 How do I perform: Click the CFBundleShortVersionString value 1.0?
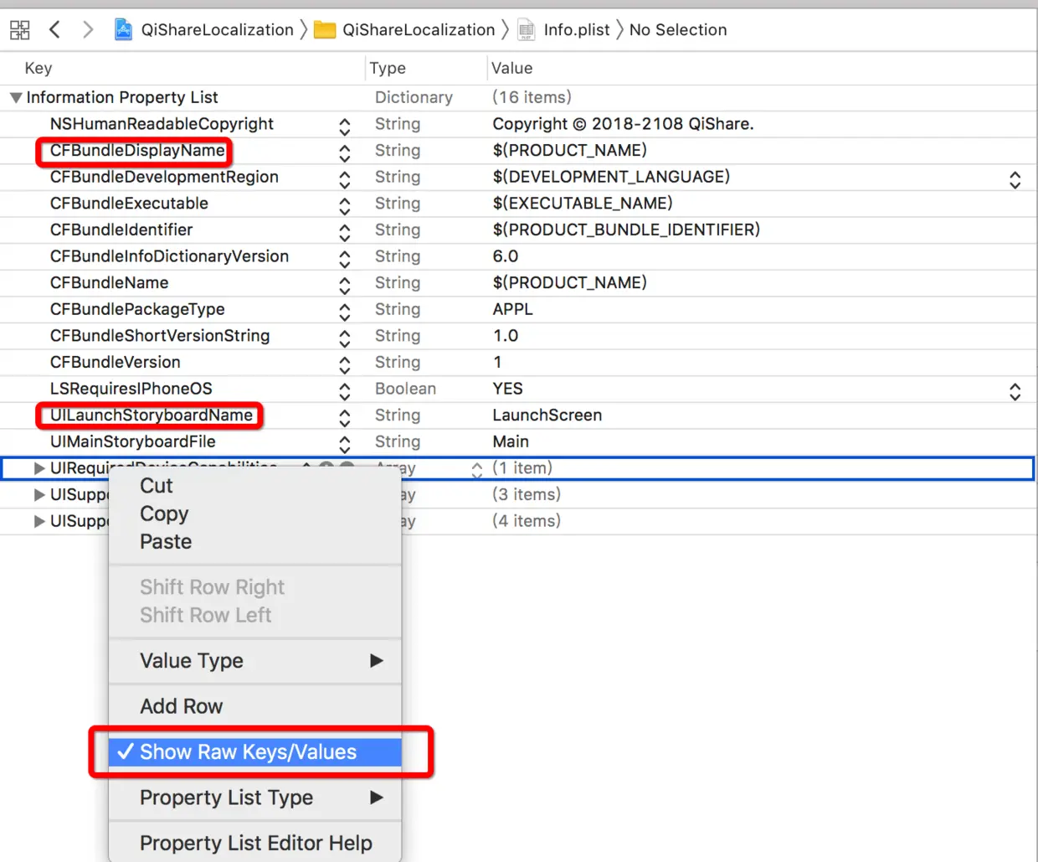point(504,335)
